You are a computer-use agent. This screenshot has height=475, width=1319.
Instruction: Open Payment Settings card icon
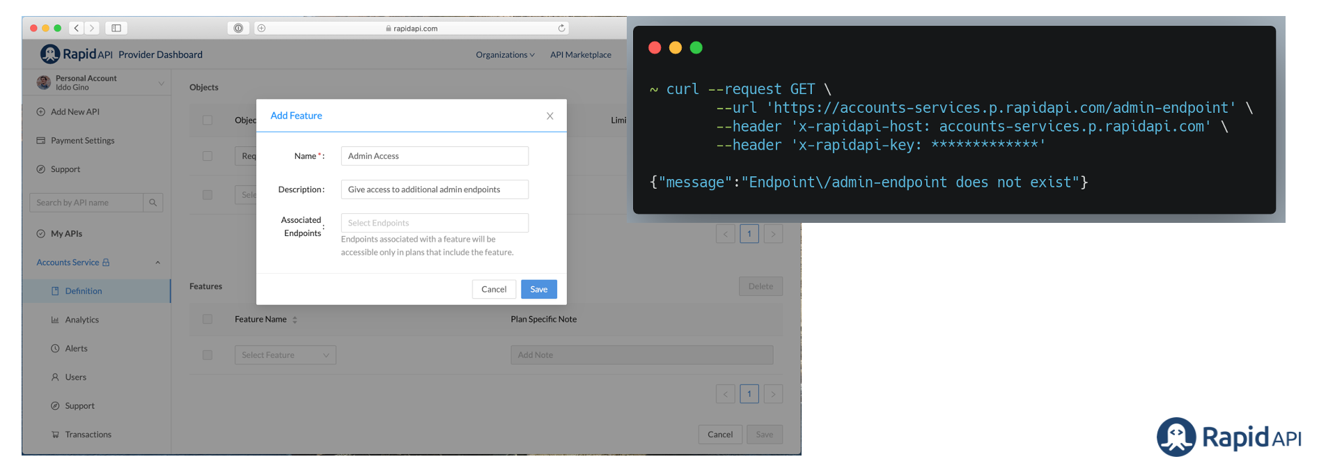click(x=41, y=141)
